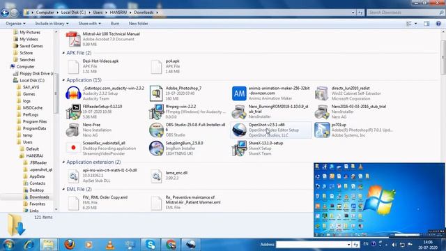The width and height of the screenshot is (446, 251).
Task: Click the address bar refresh button
Action: pyautogui.click(x=360, y=13)
